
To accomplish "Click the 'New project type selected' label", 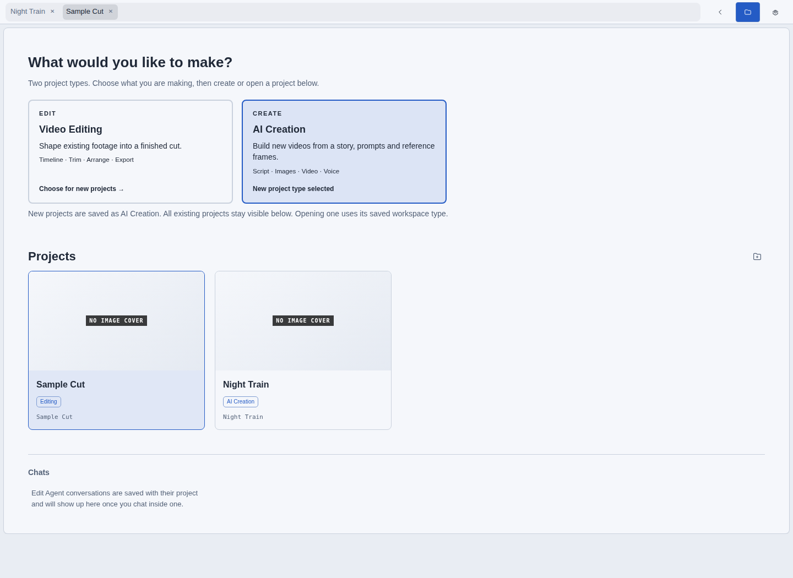I will coord(294,189).
